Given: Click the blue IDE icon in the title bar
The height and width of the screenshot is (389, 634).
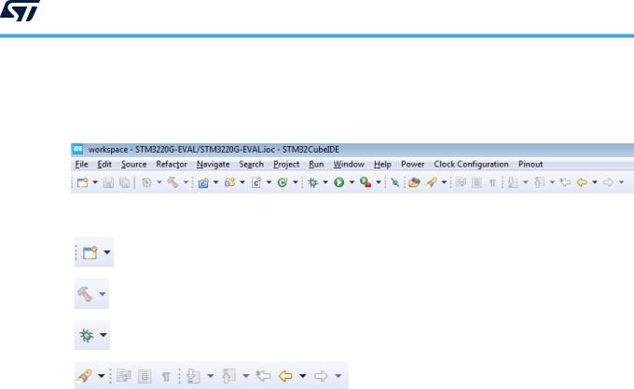Looking at the screenshot, I should click(x=77, y=149).
